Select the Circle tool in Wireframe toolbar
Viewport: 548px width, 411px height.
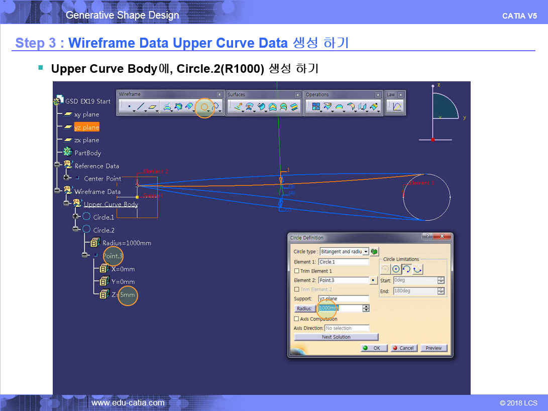(204, 106)
